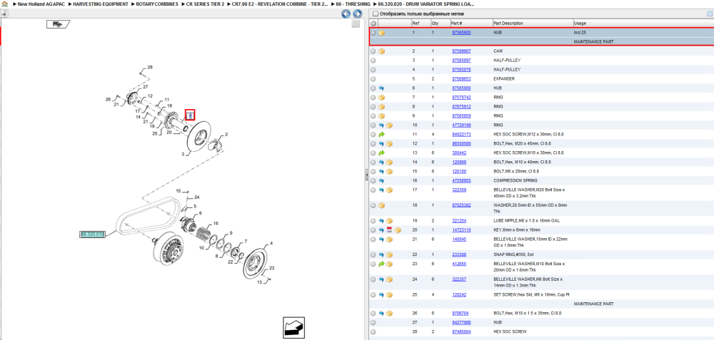Click package icon for SET SCREW ref 25
The width and height of the screenshot is (714, 340).
click(389, 294)
